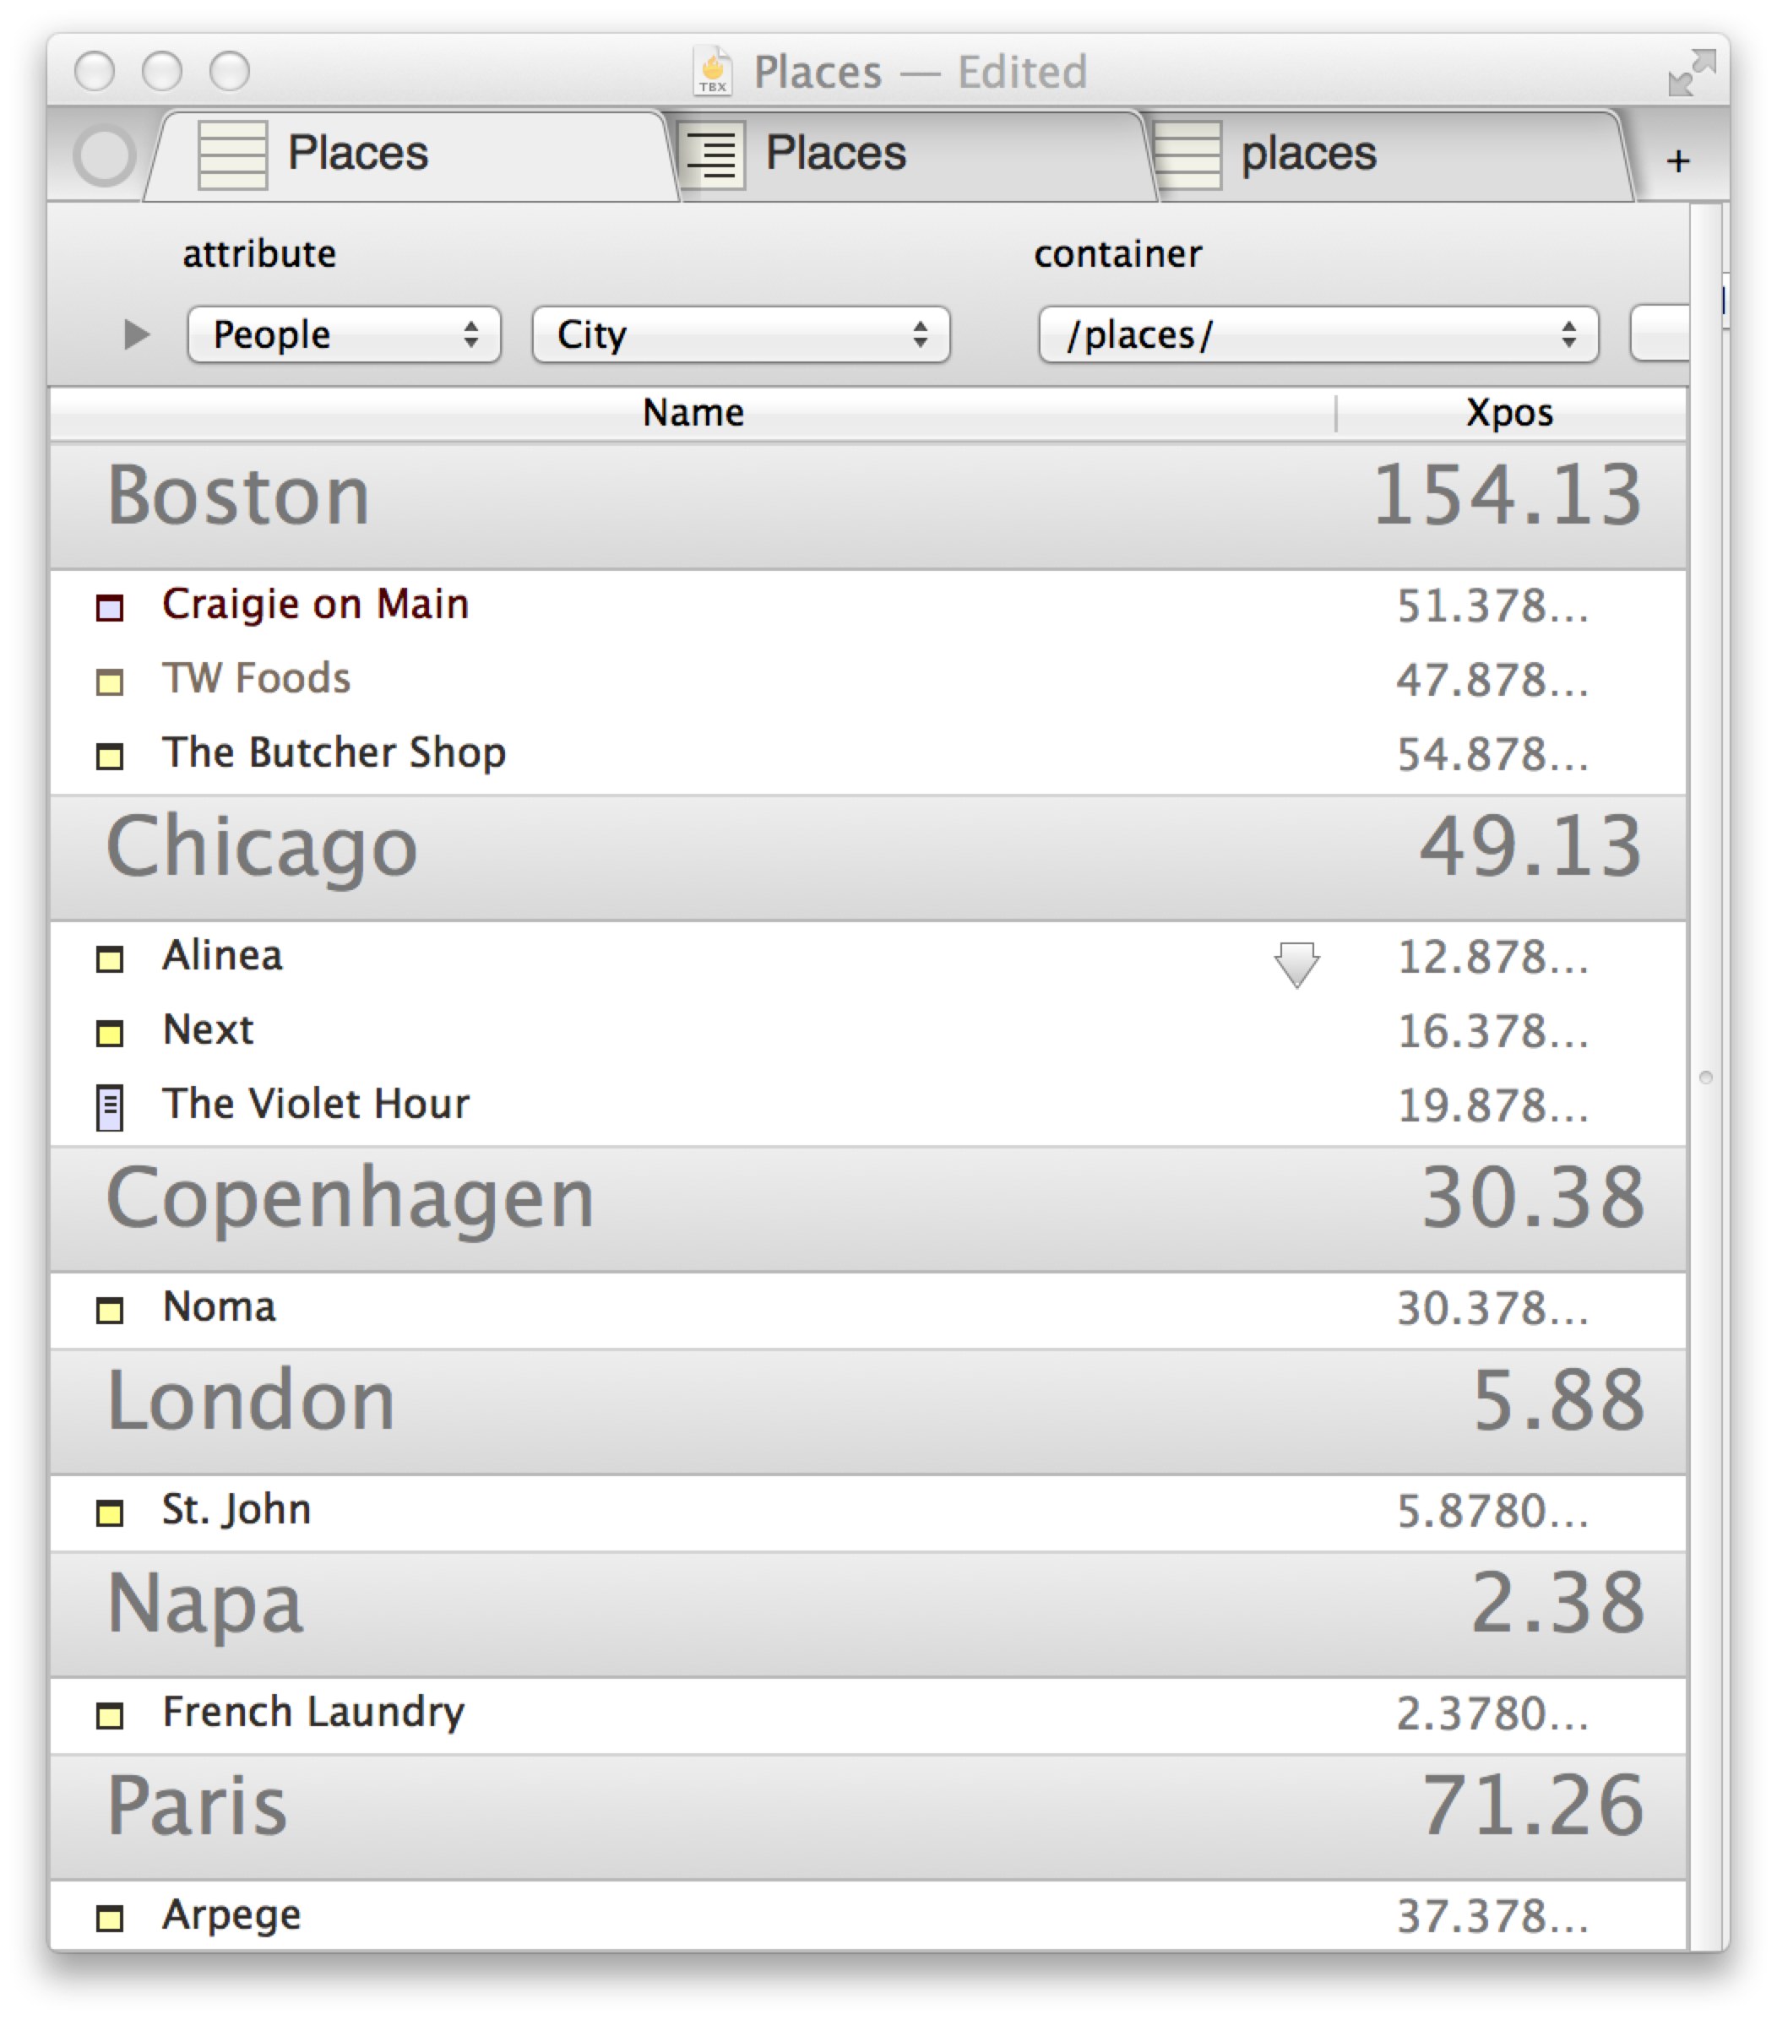The height and width of the screenshot is (2020, 1777).
Task: Select the TW Foods row
Action: click(x=869, y=680)
